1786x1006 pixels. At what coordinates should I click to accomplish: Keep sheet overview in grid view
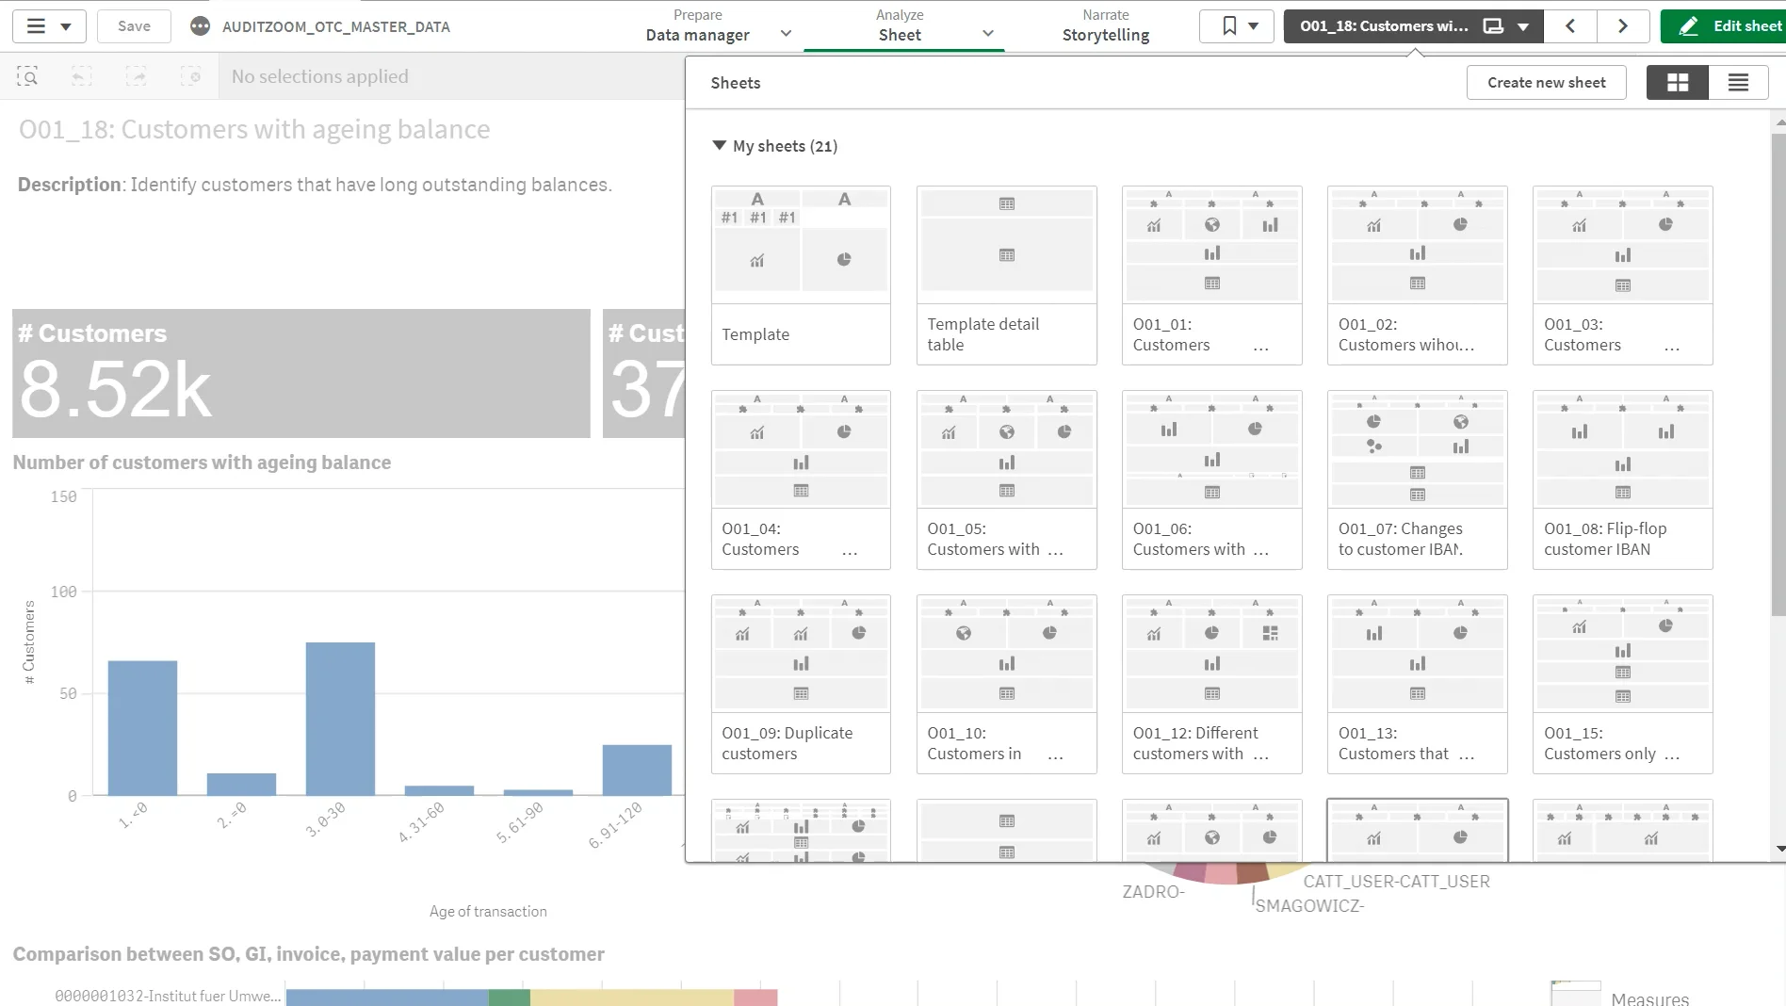pyautogui.click(x=1678, y=82)
